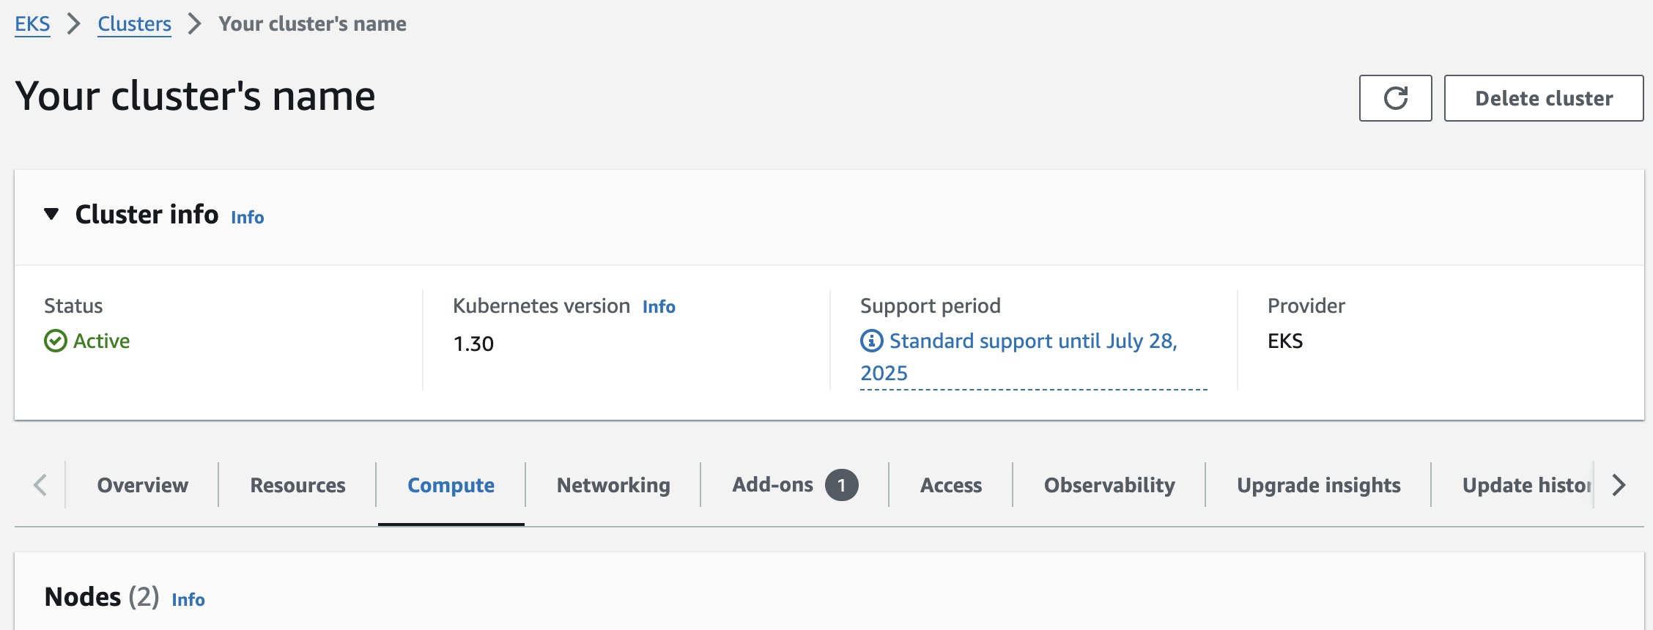Open the Clusters breadcrumb link
The height and width of the screenshot is (630, 1653).
134,23
